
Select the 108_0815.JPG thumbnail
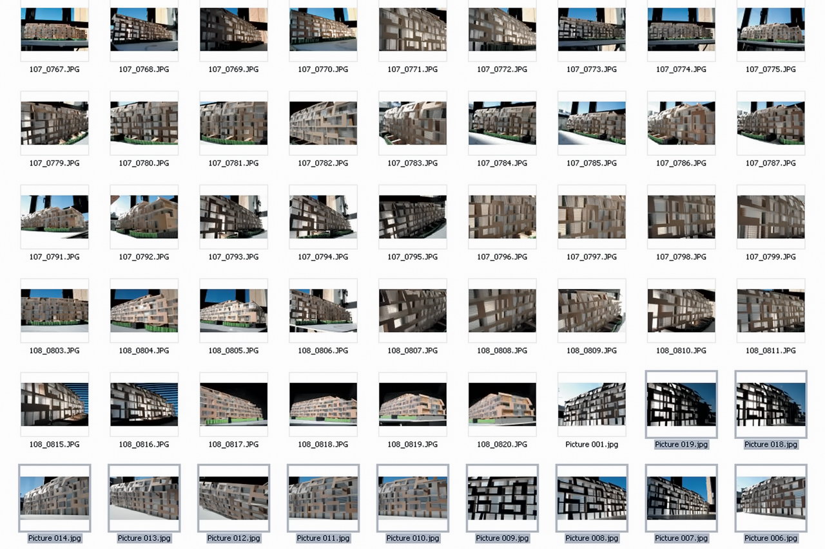tap(54, 405)
